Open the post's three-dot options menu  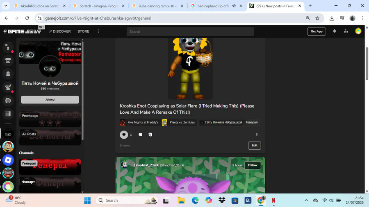tap(257, 135)
